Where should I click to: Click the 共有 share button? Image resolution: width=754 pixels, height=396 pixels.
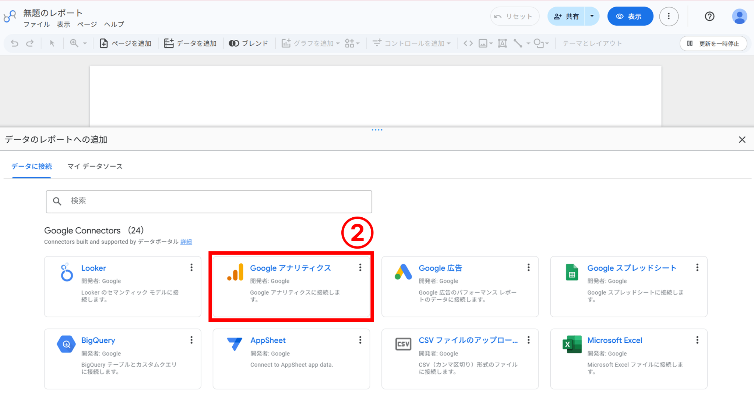pyautogui.click(x=566, y=17)
